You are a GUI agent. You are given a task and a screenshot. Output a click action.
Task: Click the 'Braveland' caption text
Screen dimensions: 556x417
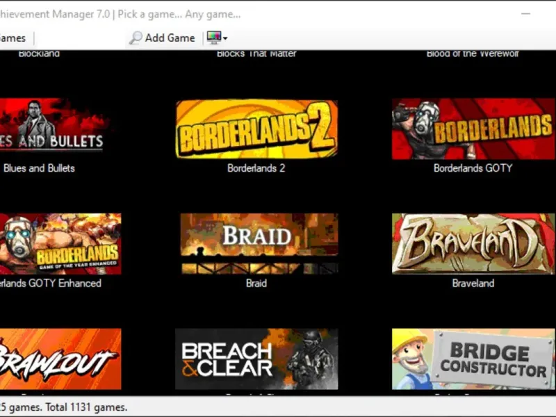(473, 284)
